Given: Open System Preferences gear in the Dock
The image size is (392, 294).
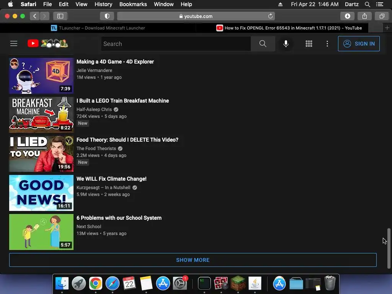Looking at the screenshot, I should (180, 283).
